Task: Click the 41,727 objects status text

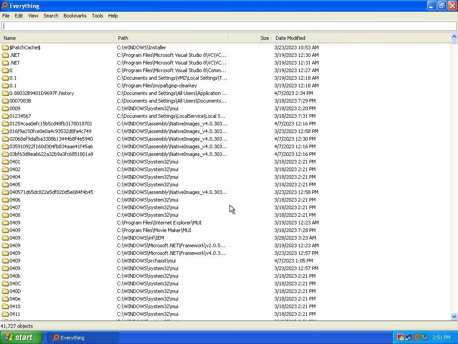Action: pyautogui.click(x=17, y=326)
